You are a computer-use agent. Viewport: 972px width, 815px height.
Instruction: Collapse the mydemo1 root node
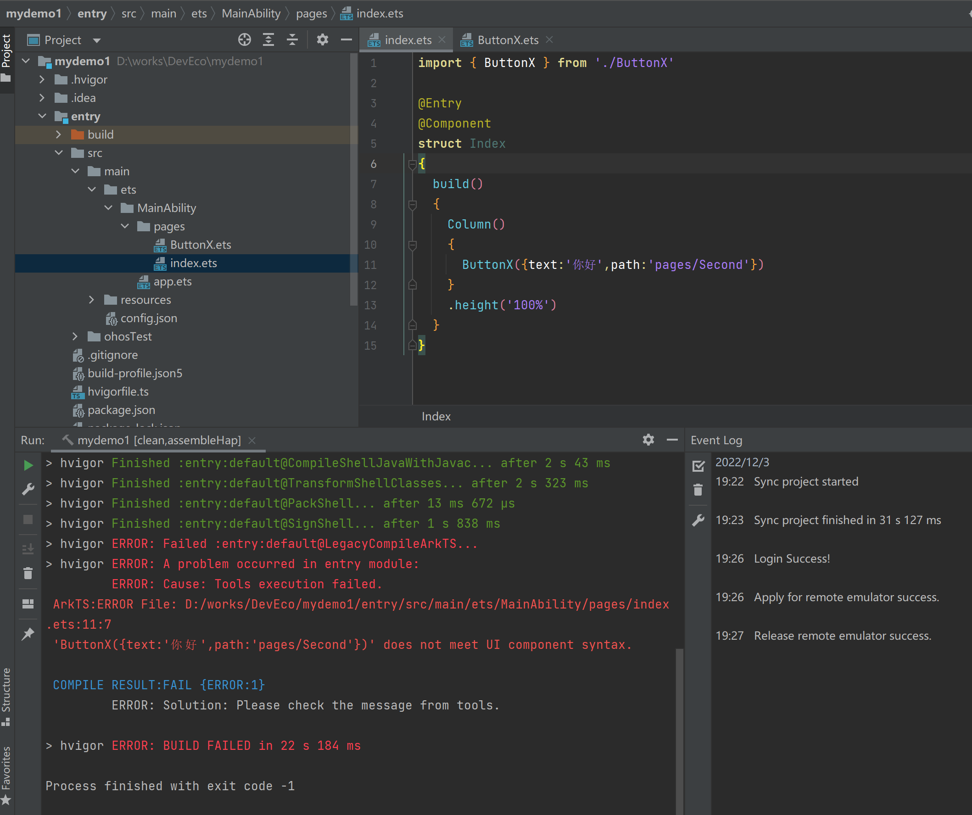[26, 61]
